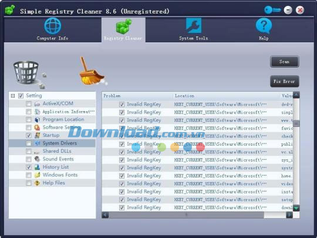
Task: Click the Sound Events item icon
Action: pos(37,159)
